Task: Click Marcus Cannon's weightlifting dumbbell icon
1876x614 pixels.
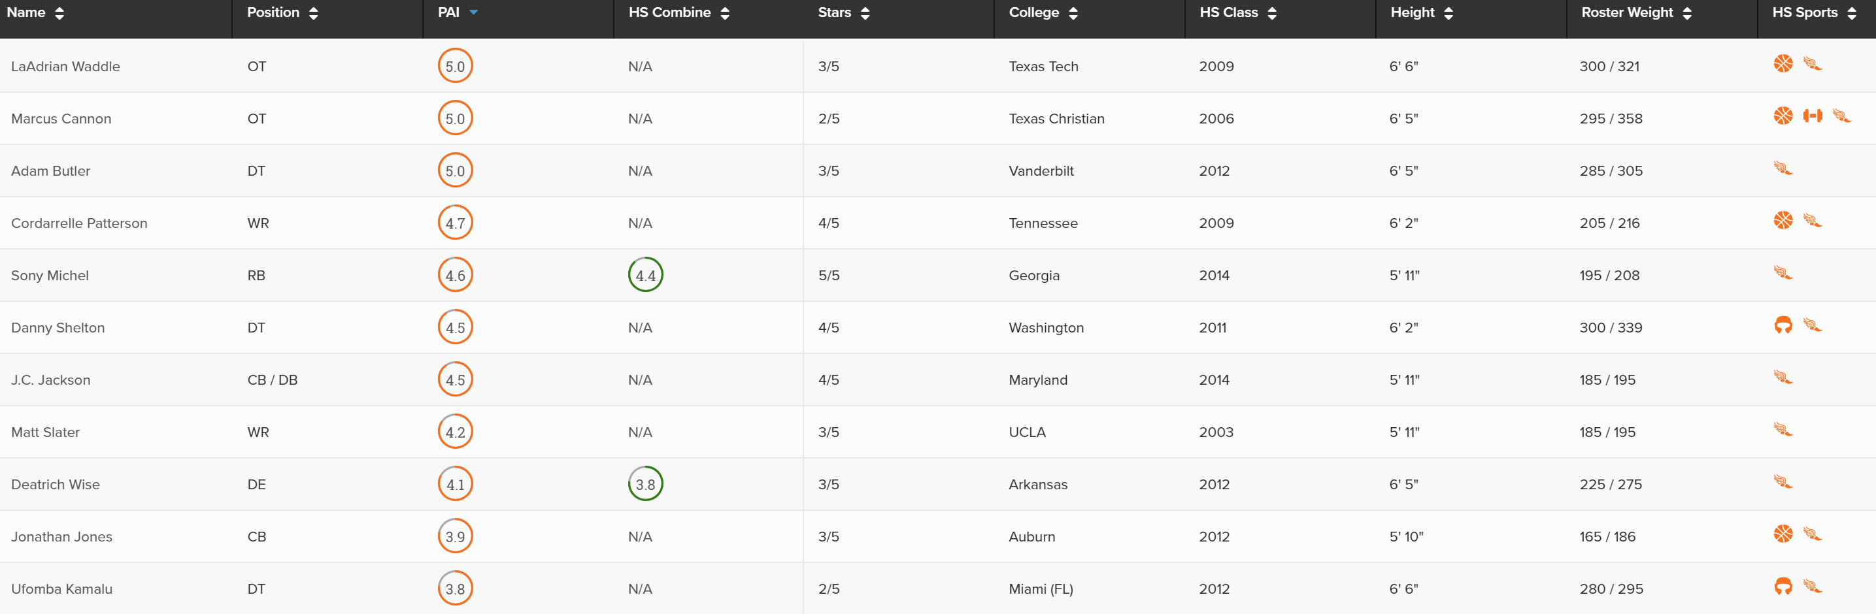Action: click(x=1813, y=116)
